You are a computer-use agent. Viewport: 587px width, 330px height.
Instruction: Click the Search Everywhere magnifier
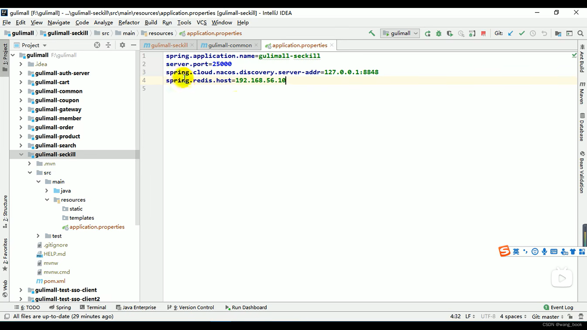pos(580,33)
